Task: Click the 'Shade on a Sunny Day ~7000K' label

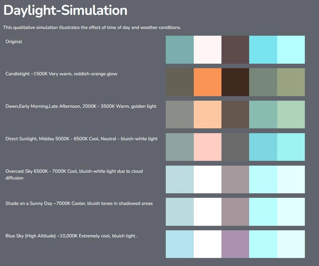Action: 79,203
